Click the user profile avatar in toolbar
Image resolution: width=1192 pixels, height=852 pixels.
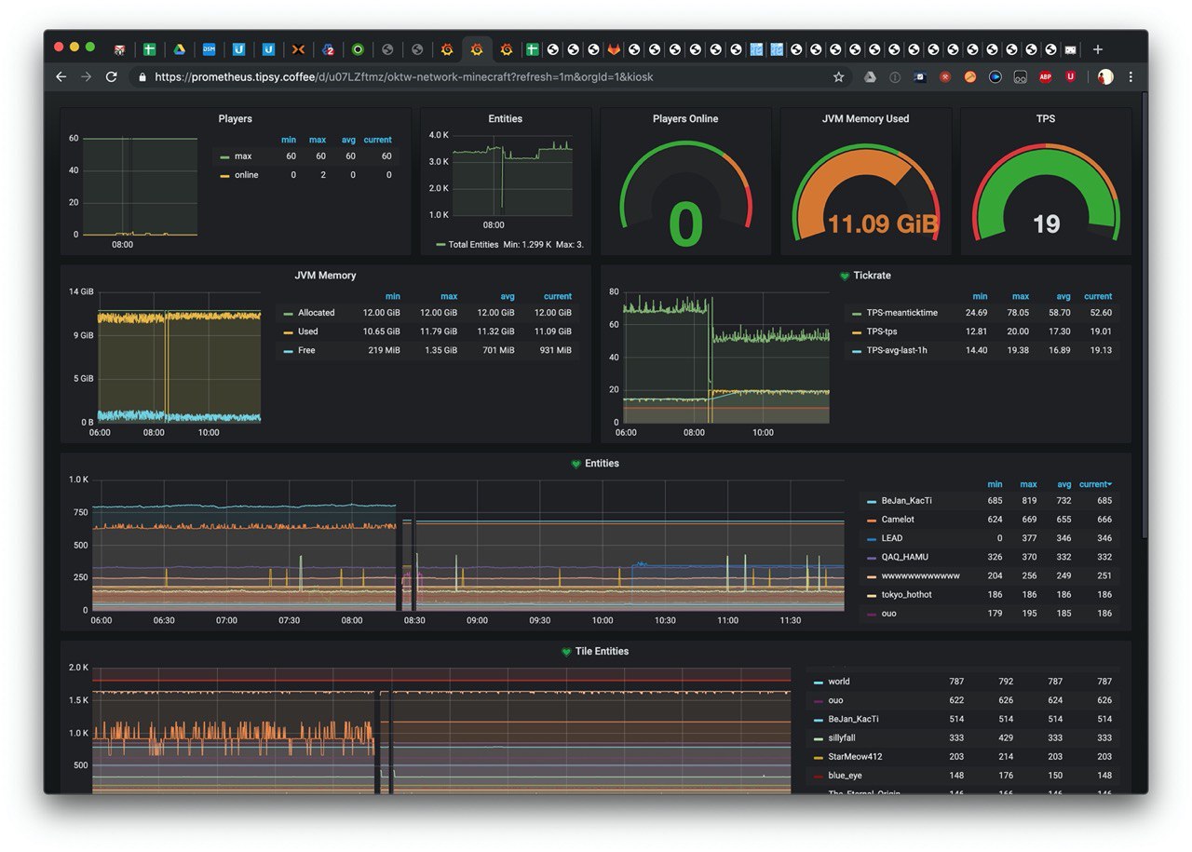point(1105,77)
